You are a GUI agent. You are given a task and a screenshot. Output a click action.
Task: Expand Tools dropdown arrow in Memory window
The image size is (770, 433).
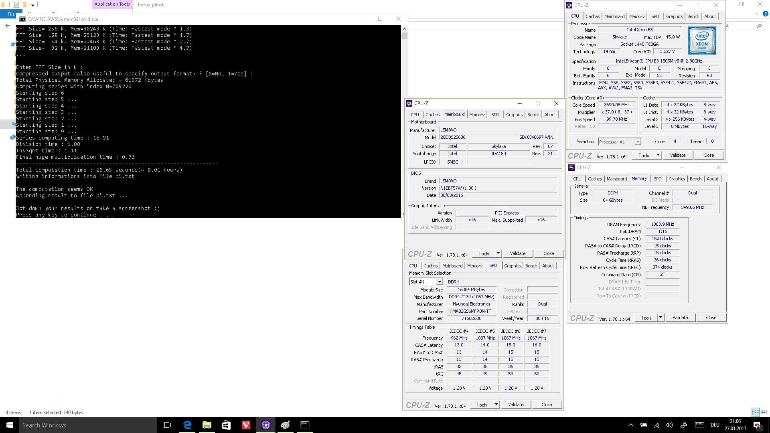coord(661,318)
